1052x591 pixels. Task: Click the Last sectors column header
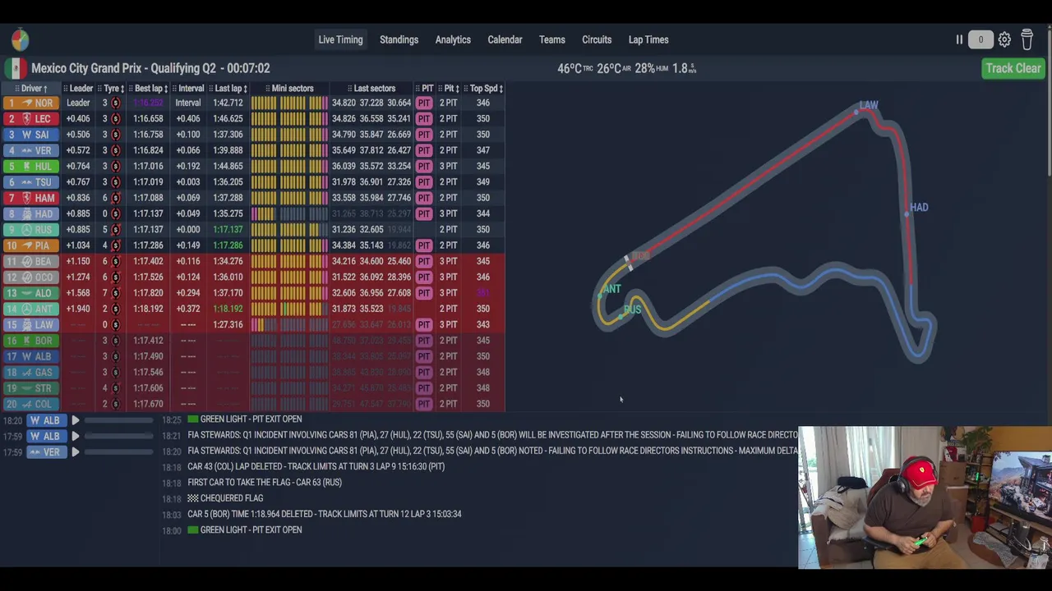[x=371, y=88]
